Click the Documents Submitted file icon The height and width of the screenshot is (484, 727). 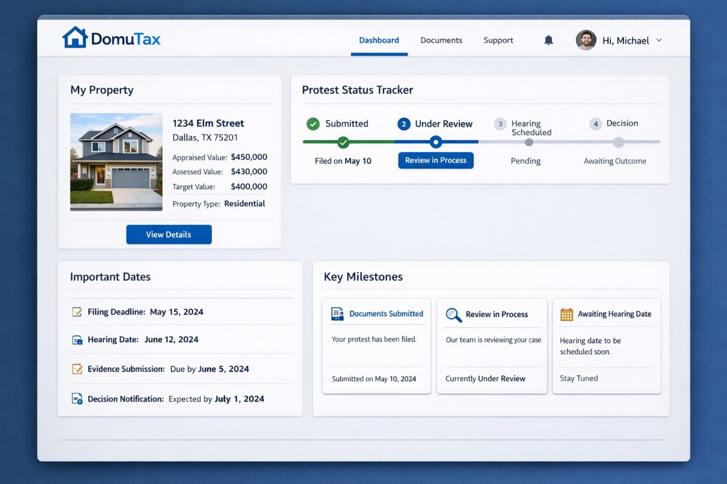coord(337,313)
